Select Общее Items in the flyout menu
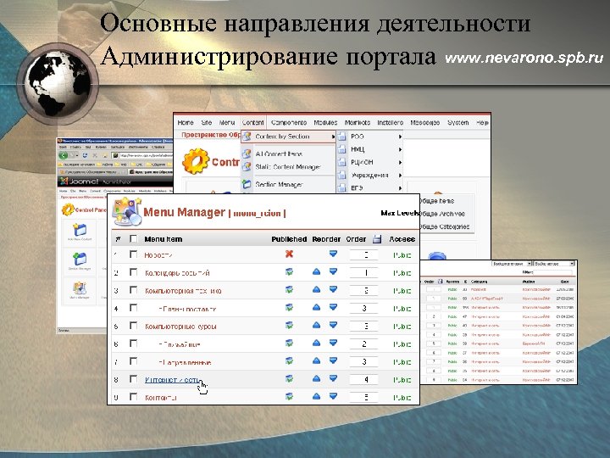The height and width of the screenshot is (458, 610). tap(436, 201)
